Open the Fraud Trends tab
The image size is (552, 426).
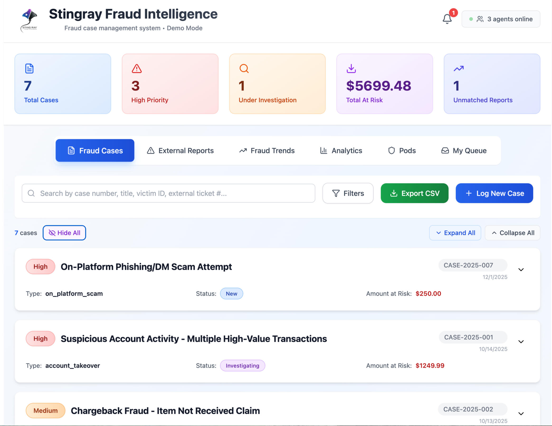pyautogui.click(x=267, y=151)
